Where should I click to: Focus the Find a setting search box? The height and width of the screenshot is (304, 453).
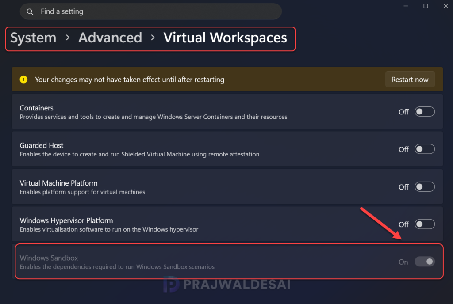point(150,11)
